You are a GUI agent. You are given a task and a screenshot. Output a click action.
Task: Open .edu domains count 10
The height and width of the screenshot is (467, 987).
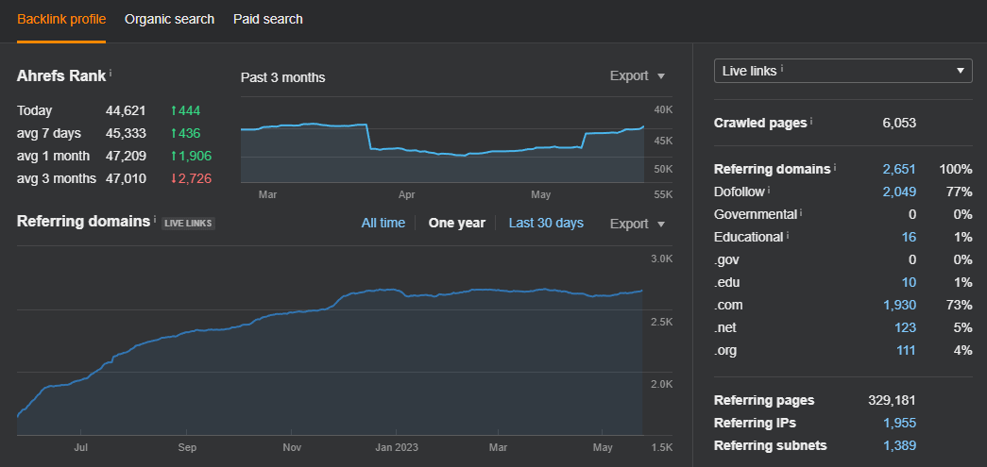909,282
